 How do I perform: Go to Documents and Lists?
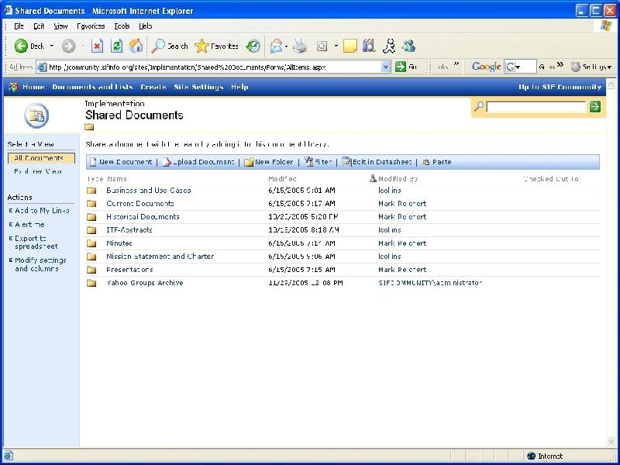92,87
